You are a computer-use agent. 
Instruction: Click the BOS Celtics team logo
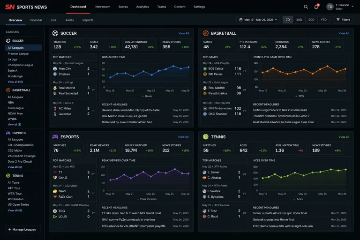point(205,68)
